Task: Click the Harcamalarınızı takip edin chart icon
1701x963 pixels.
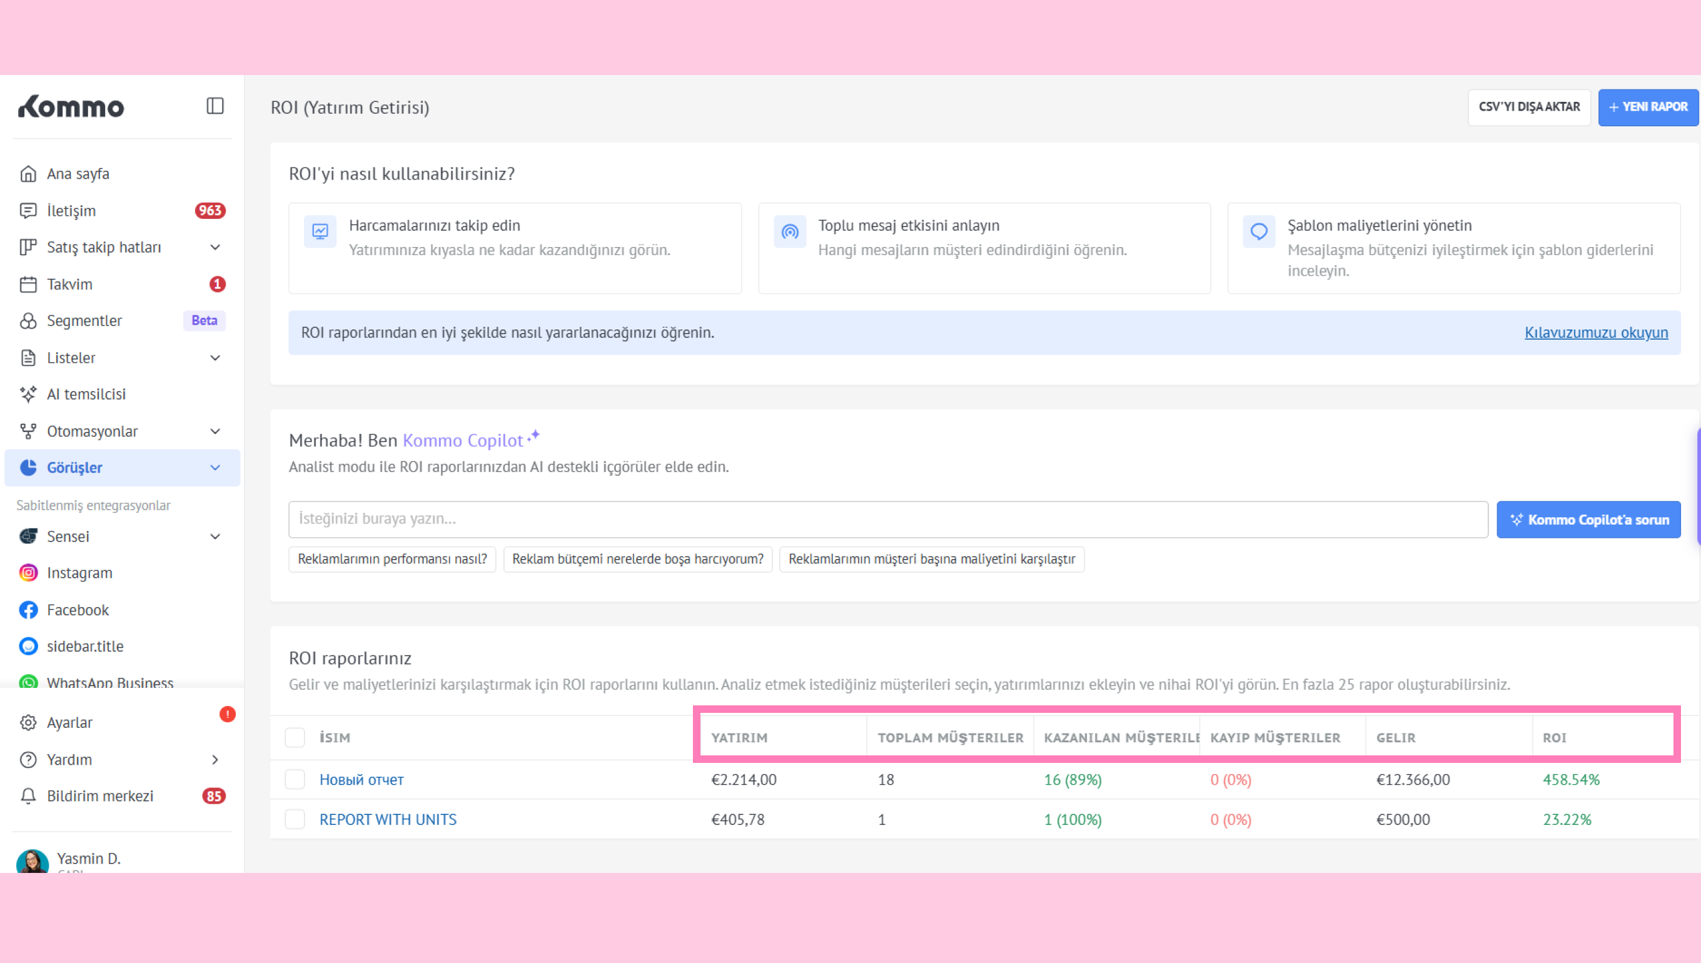Action: [320, 231]
